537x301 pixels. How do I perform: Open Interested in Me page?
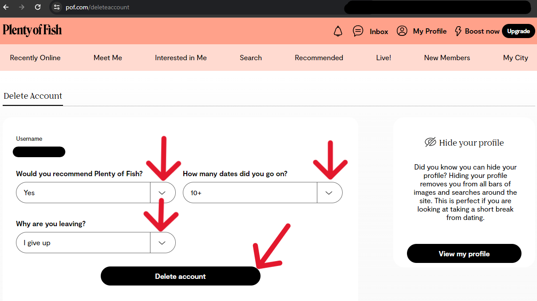click(x=181, y=58)
